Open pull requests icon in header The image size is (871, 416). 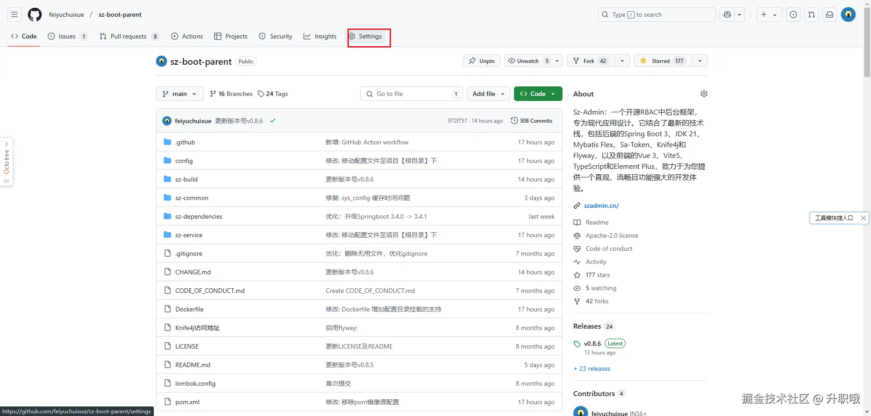pyautogui.click(x=812, y=14)
